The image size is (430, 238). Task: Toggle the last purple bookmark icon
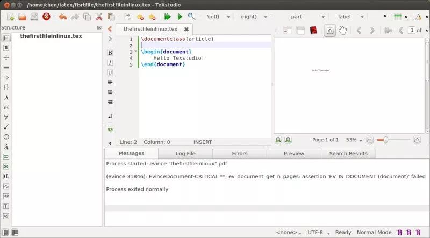418,233
